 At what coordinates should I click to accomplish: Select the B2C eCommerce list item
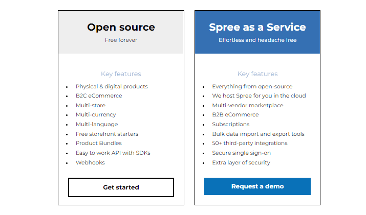click(x=99, y=95)
